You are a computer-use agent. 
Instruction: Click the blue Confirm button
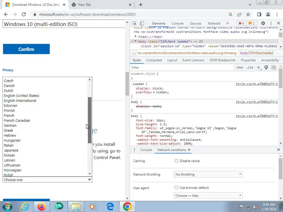click(26, 49)
